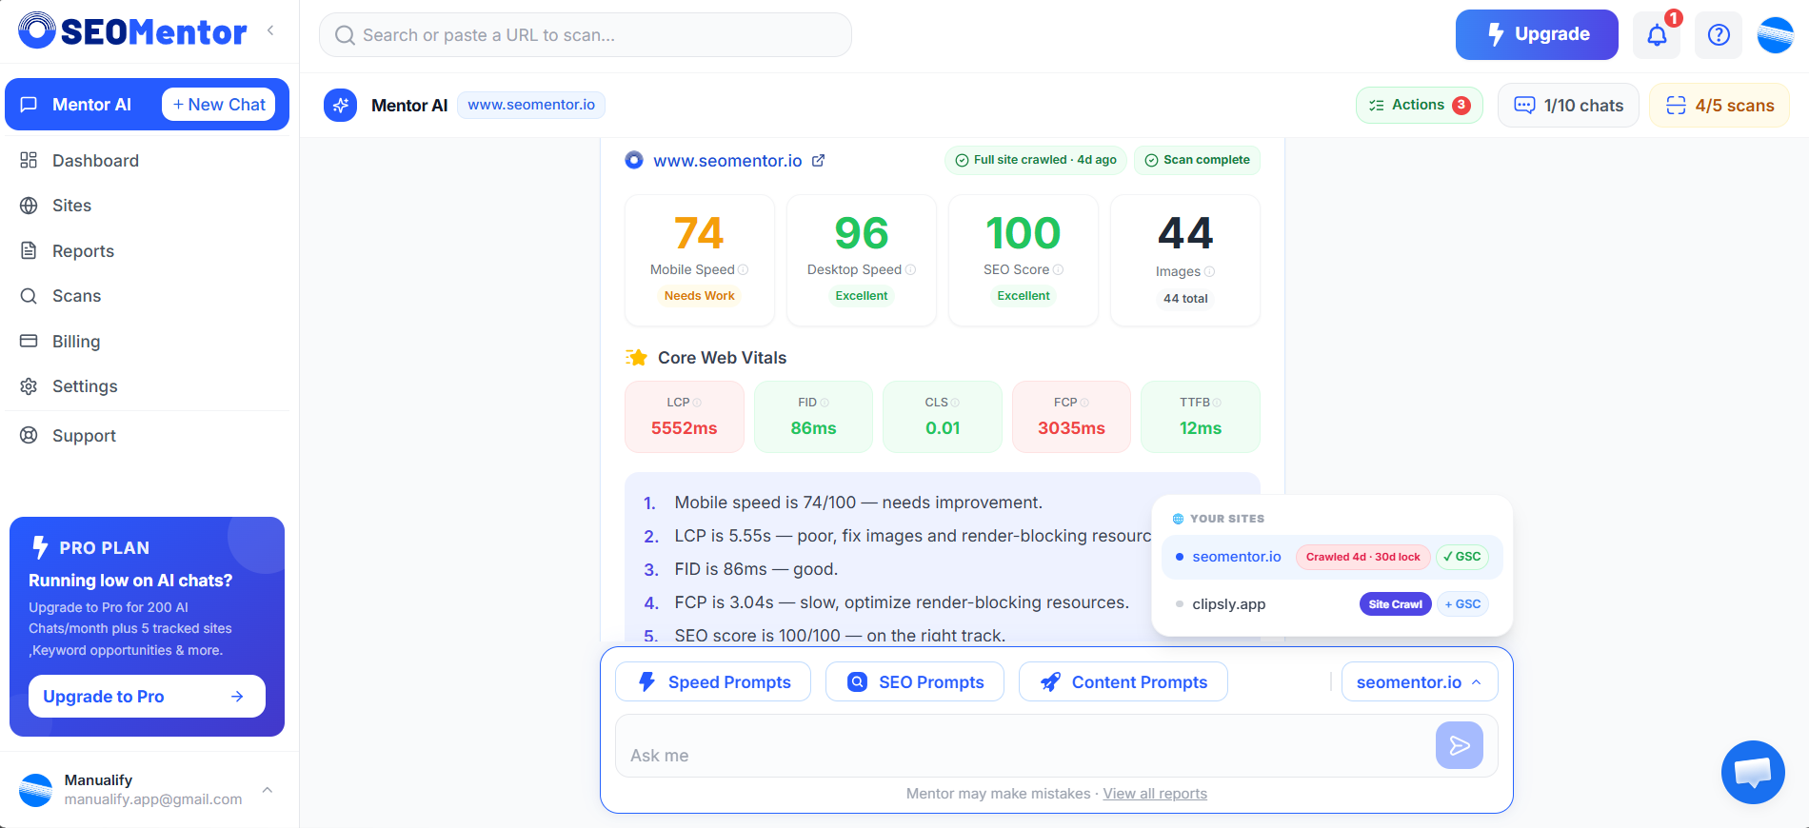
Task: Click the Mentor AI sparkle icon in header
Action: (x=340, y=106)
